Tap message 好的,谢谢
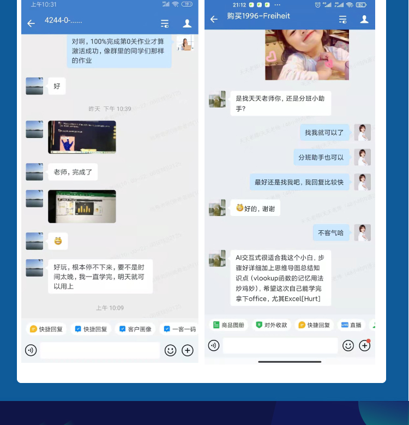The image size is (409, 425). point(255,208)
